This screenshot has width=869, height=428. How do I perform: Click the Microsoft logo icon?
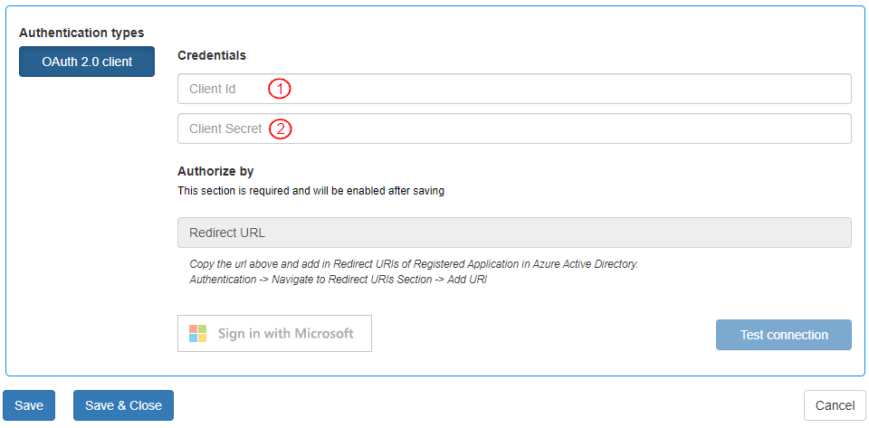(x=198, y=333)
